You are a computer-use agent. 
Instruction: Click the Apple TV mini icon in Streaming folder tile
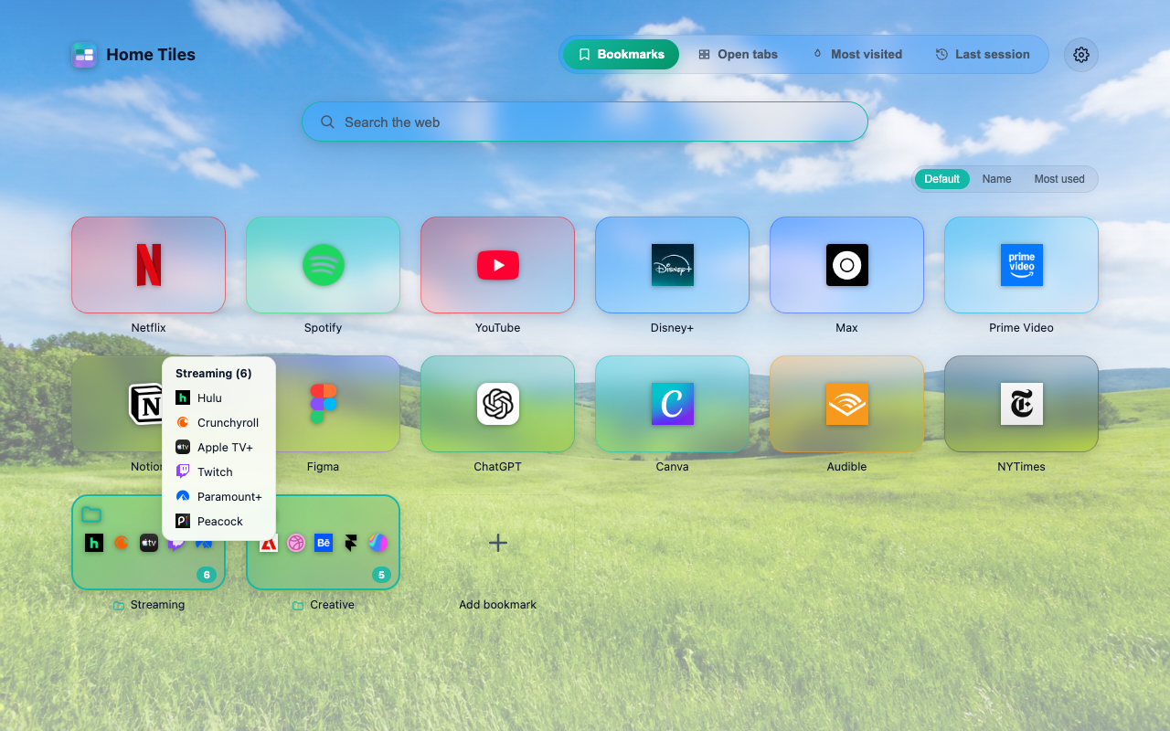[149, 543]
